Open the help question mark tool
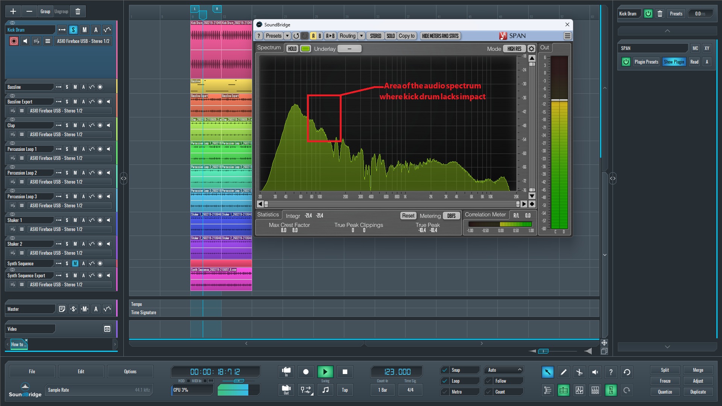The height and width of the screenshot is (406, 722). coord(611,372)
